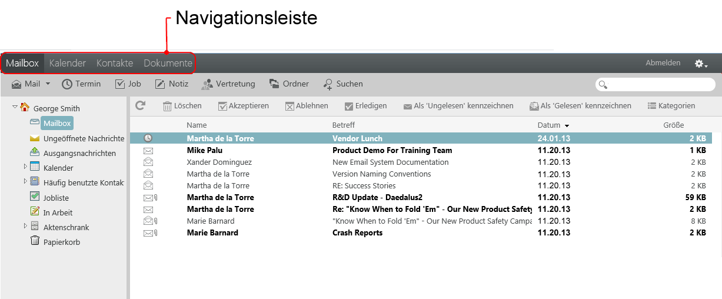Screen dimensions: 722x299
Task: Switch to the Kalender tab
Action: pos(68,63)
